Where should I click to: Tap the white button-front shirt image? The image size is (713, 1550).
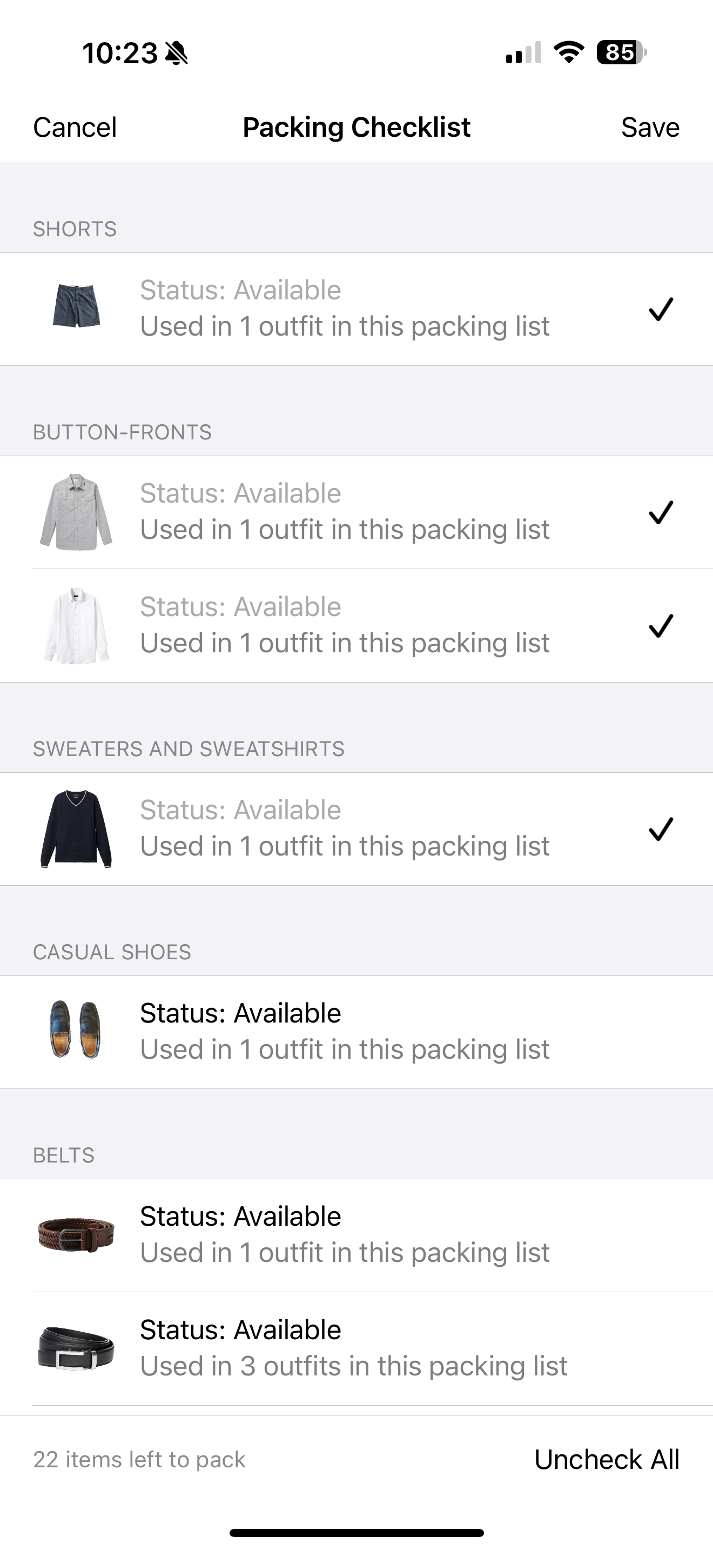coord(76,626)
